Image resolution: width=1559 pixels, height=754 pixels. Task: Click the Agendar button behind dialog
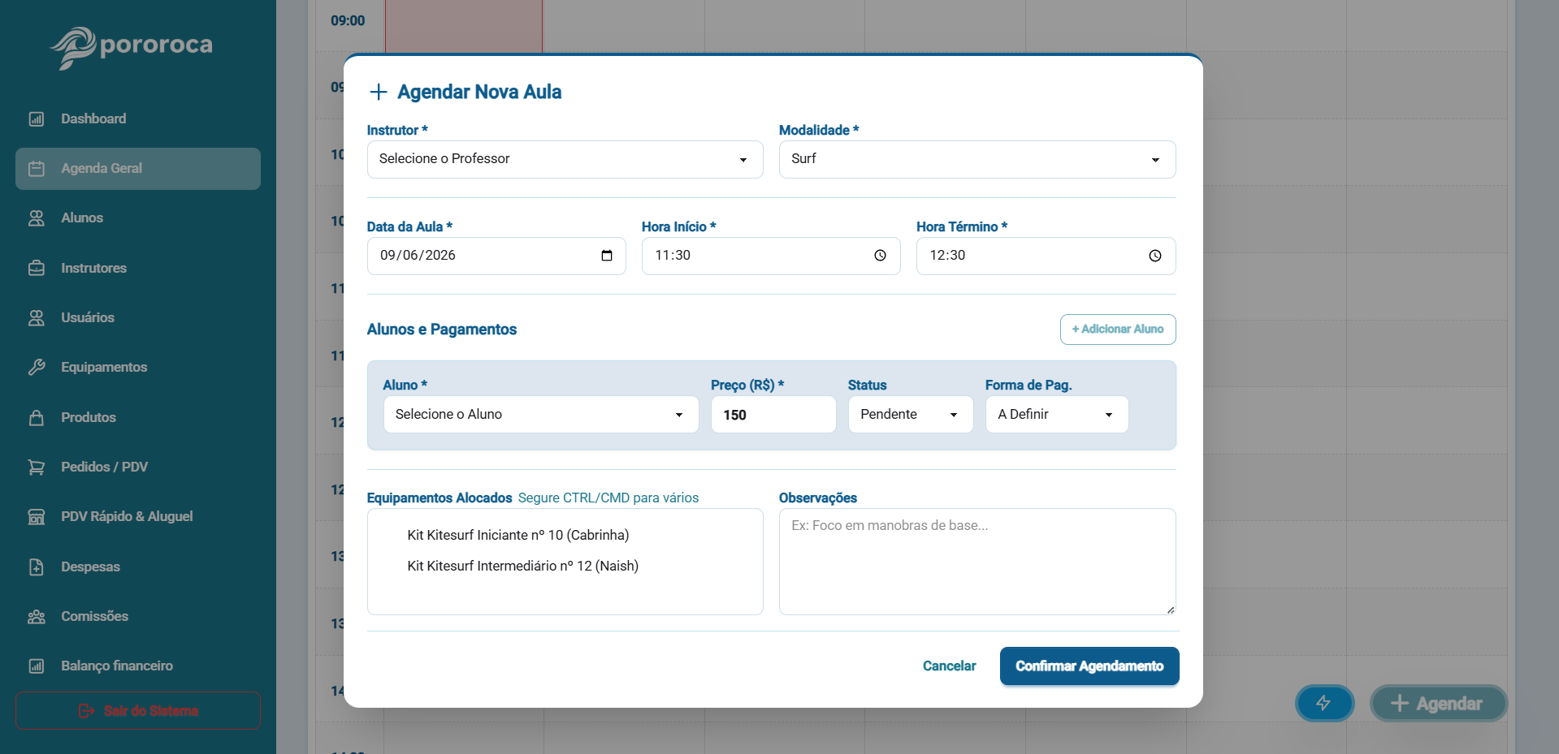click(1439, 703)
